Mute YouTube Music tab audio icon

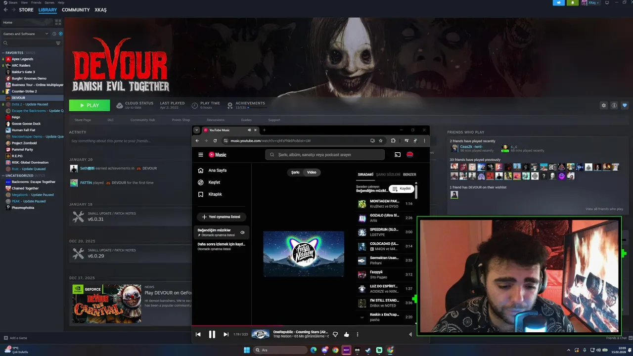click(x=249, y=130)
